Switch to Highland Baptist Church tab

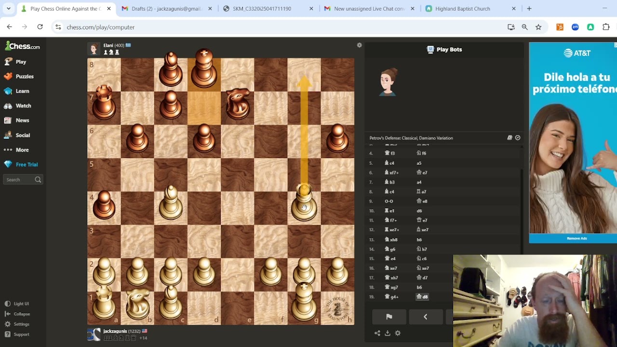point(469,9)
